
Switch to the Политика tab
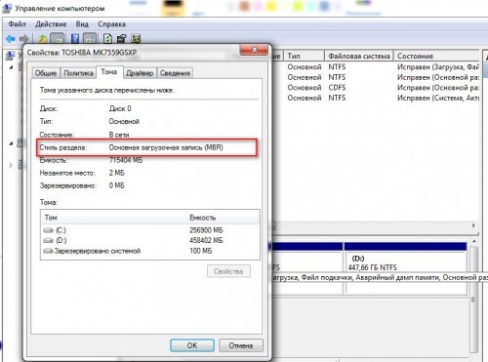(78, 73)
